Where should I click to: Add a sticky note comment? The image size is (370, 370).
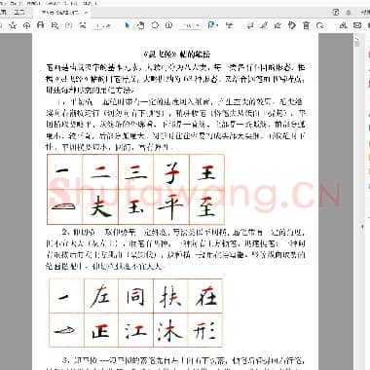(x=250, y=25)
